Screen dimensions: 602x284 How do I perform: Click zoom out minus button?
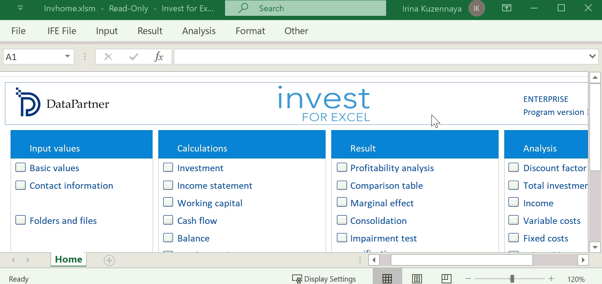click(468, 279)
